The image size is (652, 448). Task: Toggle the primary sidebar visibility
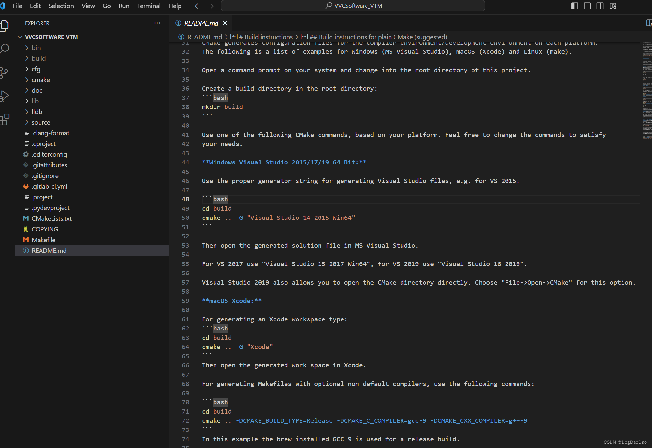(x=575, y=6)
